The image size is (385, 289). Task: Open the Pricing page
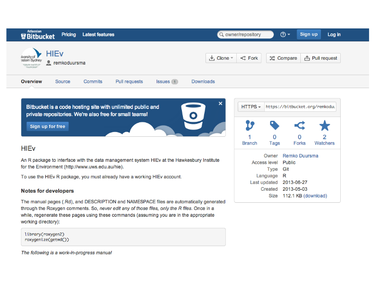point(69,35)
